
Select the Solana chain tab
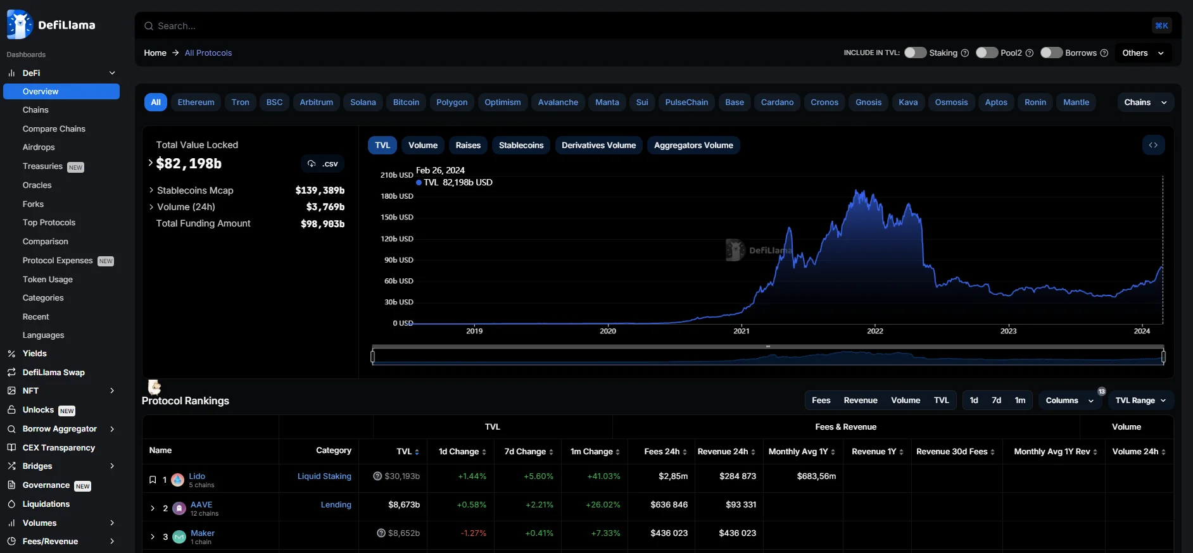363,103
